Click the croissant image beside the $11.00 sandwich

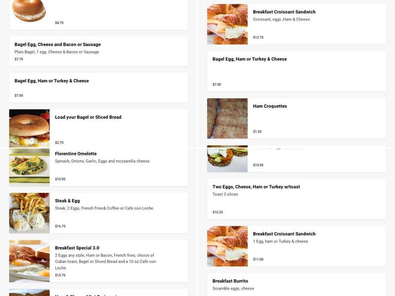(226, 245)
